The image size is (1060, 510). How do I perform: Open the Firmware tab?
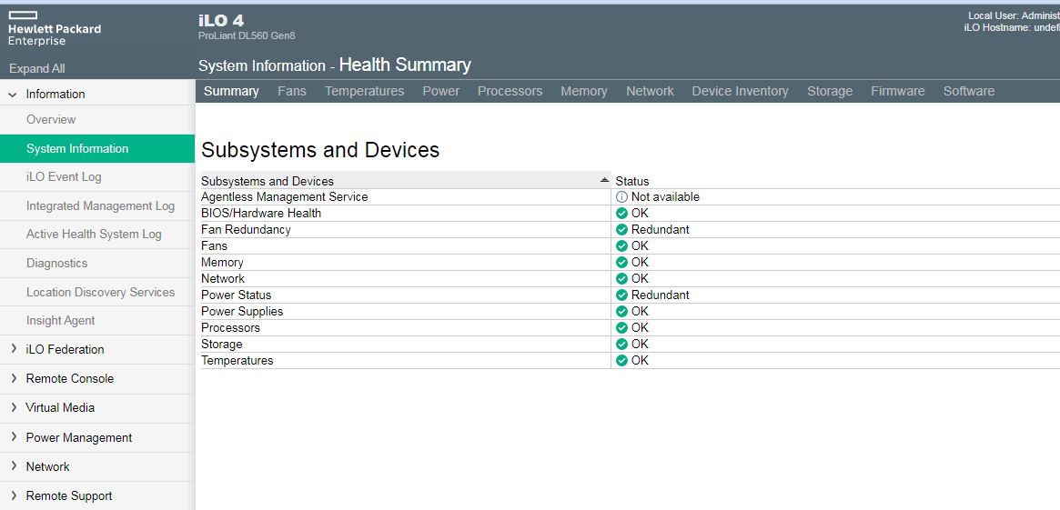tap(898, 91)
